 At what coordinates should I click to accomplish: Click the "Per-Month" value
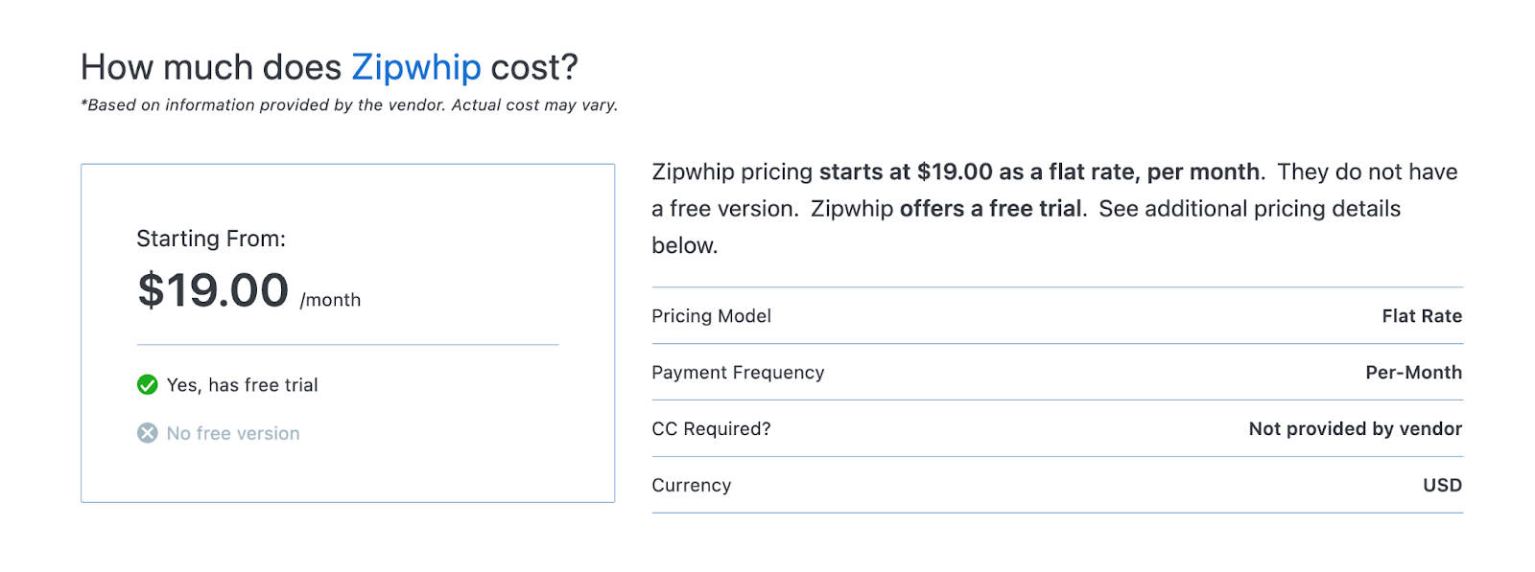pos(1413,373)
